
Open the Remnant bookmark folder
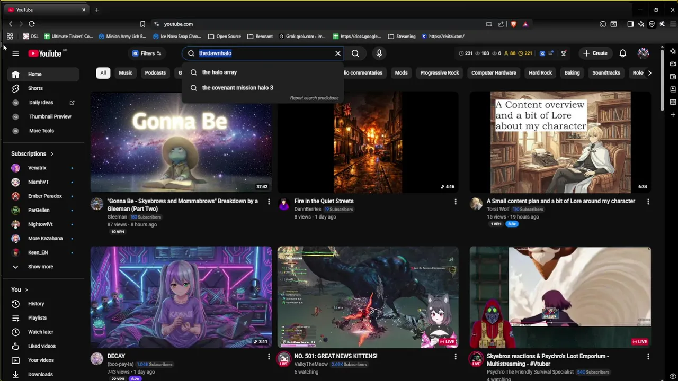pos(260,37)
